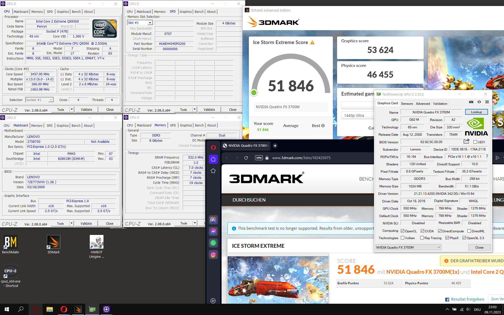Toggle the Ray Tracing checkbox

(x=422, y=238)
